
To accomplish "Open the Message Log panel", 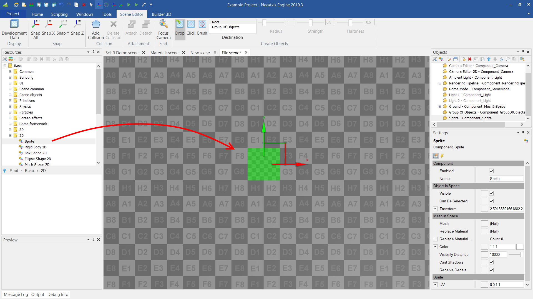I will [x=16, y=294].
